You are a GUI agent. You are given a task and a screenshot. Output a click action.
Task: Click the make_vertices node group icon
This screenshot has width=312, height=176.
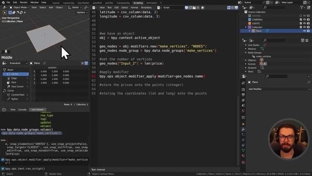[253, 57]
